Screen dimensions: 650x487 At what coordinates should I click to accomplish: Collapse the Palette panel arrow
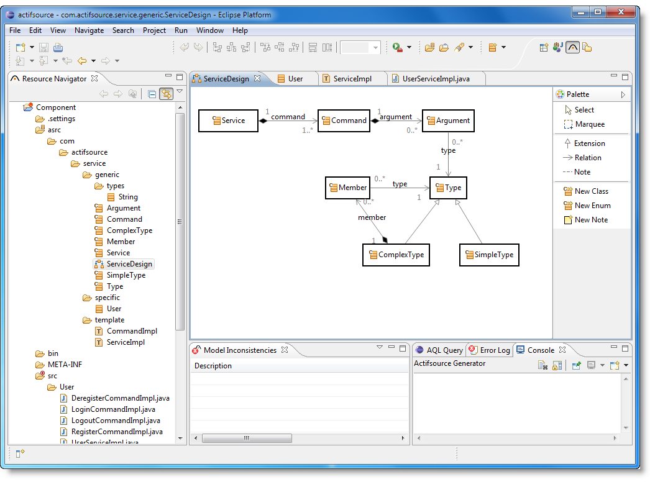tap(623, 94)
